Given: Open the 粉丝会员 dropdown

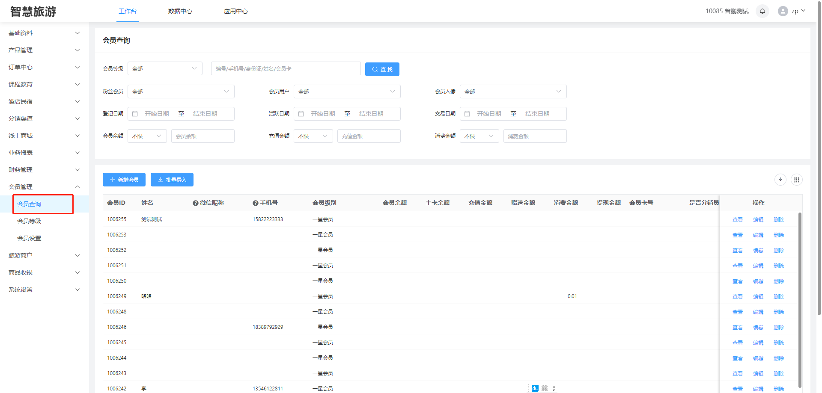Looking at the screenshot, I should click(x=181, y=92).
